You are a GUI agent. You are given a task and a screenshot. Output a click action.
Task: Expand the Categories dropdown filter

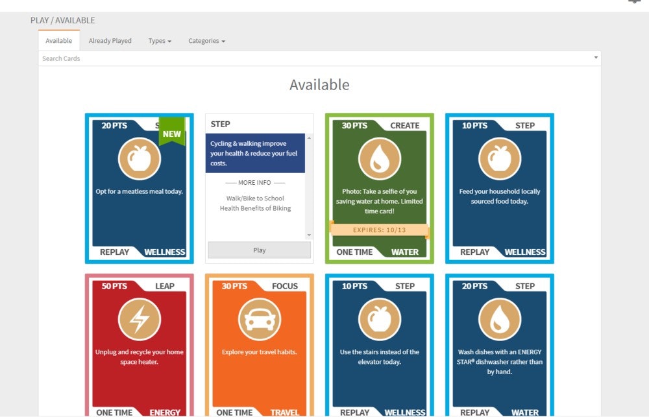click(x=206, y=41)
